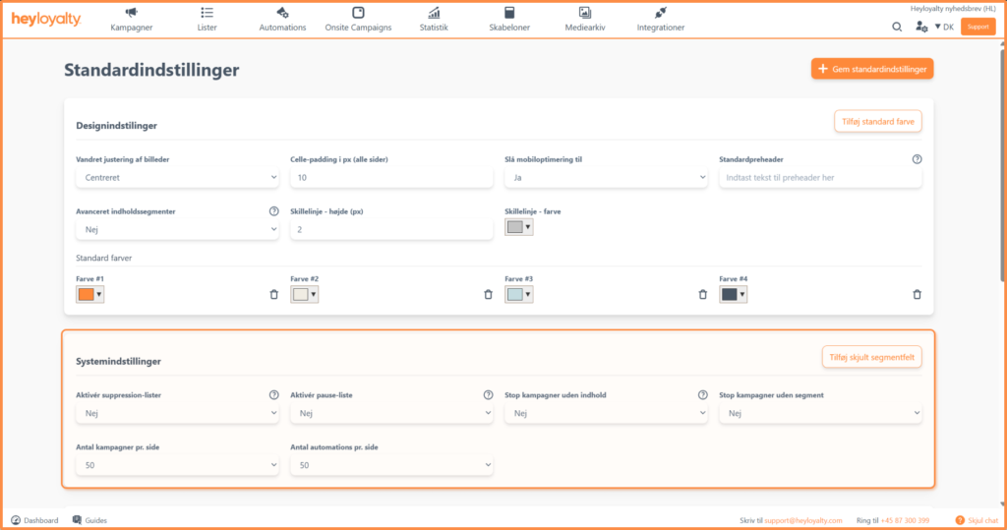Screen dimensions: 1007x530
Task: Go to the Statistik menu
Action: [434, 20]
